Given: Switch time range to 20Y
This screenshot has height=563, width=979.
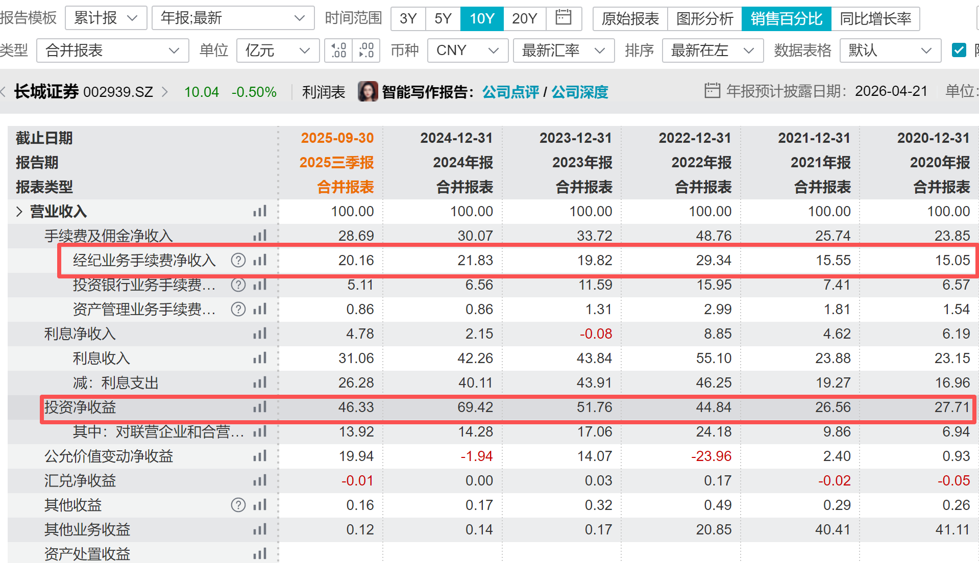Looking at the screenshot, I should (524, 19).
